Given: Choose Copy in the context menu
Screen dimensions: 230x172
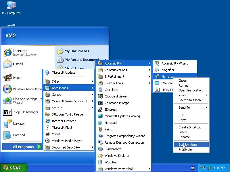Looking at the screenshot, I should coord(191,120).
